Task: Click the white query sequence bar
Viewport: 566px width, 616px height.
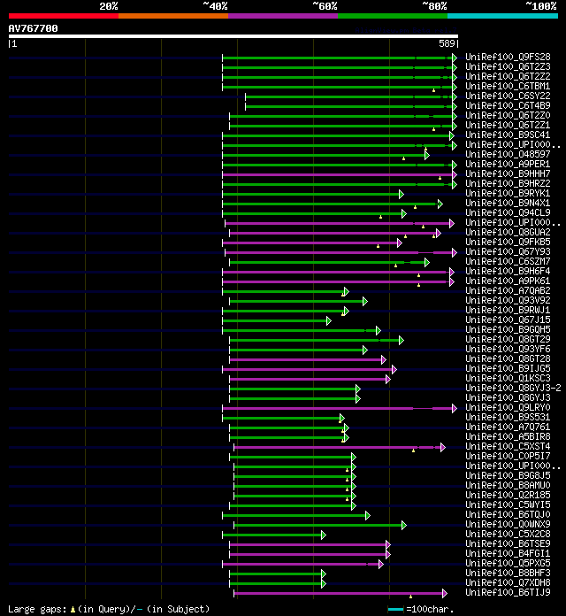Action: pyautogui.click(x=233, y=36)
